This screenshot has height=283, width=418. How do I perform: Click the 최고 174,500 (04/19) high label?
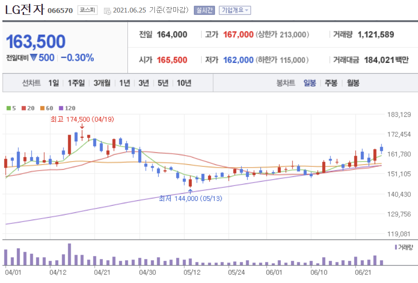tap(82, 119)
